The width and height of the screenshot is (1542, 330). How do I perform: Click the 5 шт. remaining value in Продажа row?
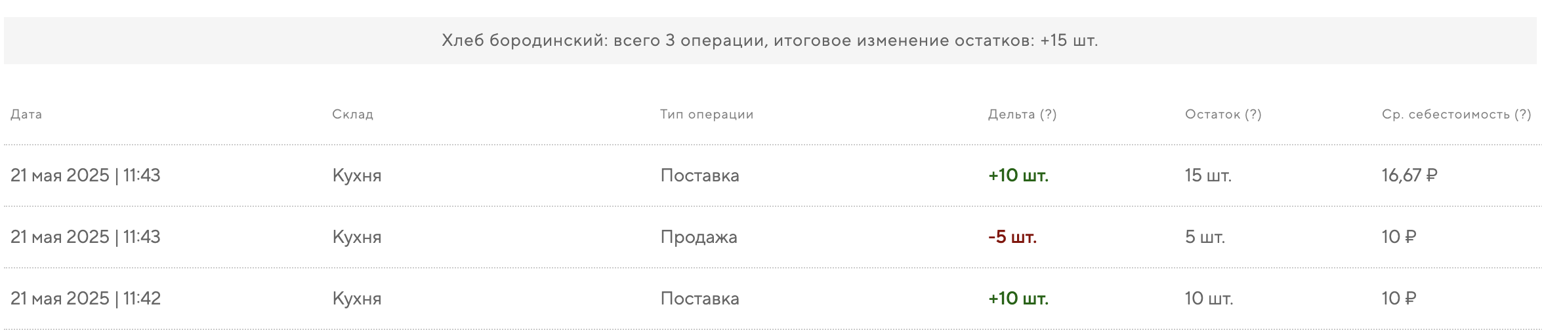pos(1204,237)
